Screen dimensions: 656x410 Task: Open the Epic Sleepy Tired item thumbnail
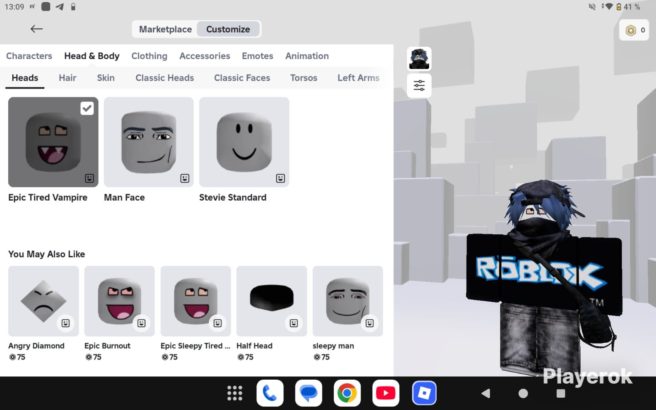click(196, 301)
